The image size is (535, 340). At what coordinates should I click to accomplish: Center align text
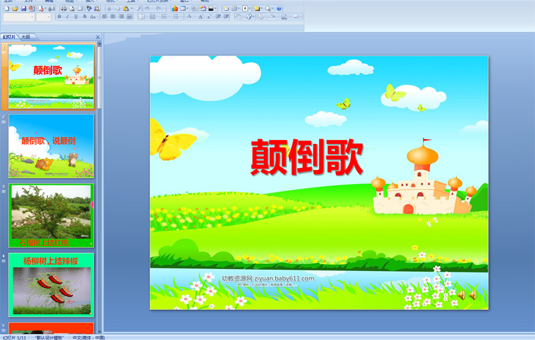[x=112, y=16]
